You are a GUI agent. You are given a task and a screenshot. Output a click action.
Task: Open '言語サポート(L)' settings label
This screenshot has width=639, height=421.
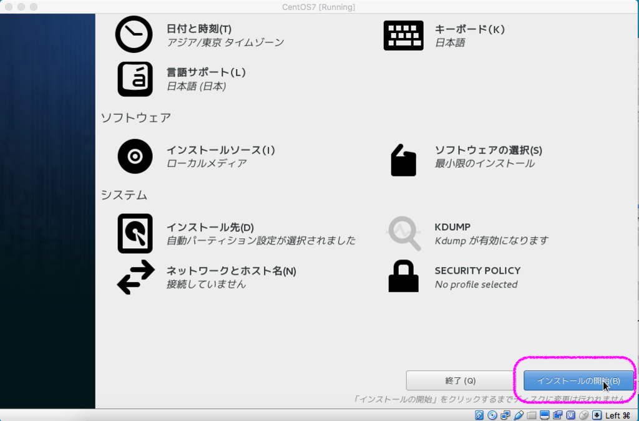pyautogui.click(x=206, y=72)
